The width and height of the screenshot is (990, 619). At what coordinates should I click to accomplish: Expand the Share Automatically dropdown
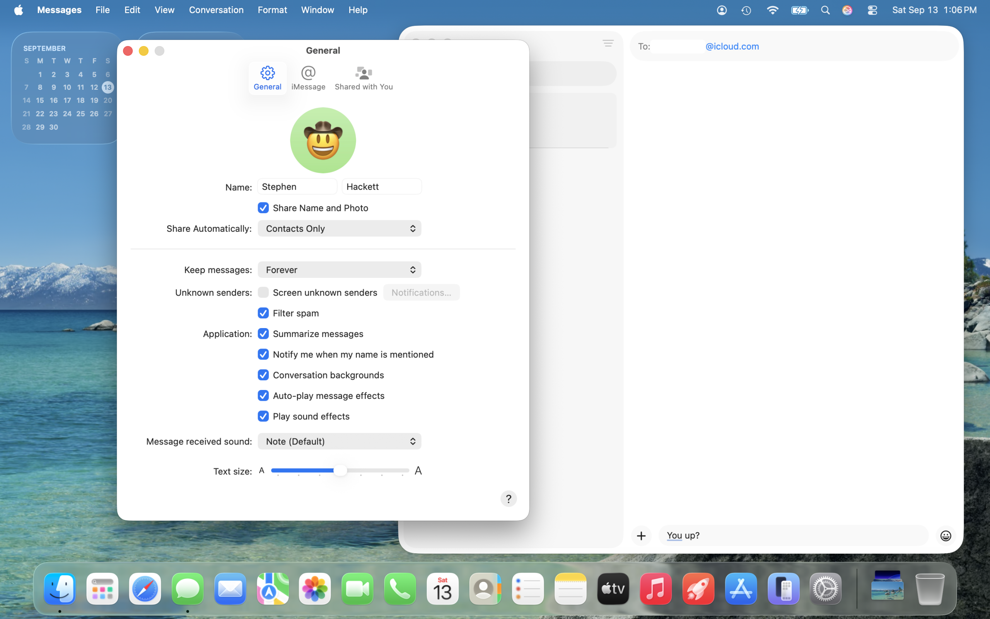click(x=339, y=228)
